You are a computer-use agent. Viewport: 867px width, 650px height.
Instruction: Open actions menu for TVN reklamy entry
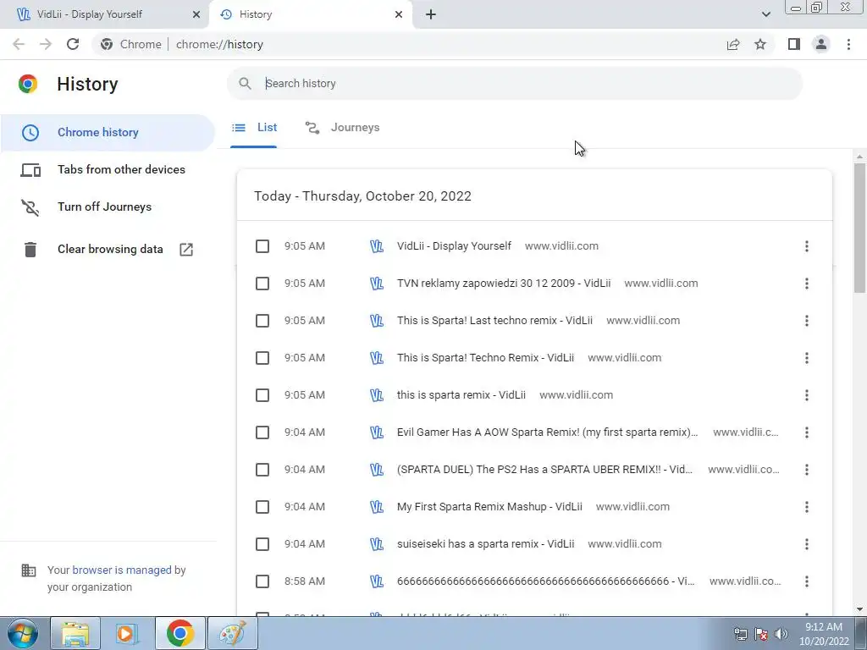(x=807, y=284)
